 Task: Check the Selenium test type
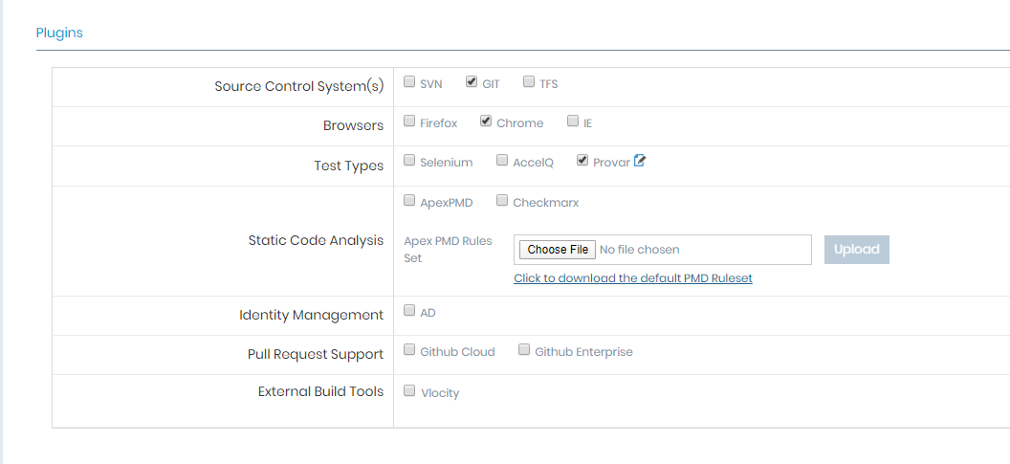click(409, 161)
